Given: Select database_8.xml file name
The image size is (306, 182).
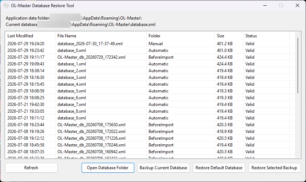Looking at the screenshot, I should 72,111.
